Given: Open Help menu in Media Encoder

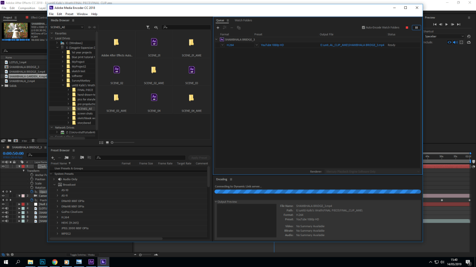Looking at the screenshot, I should (x=94, y=14).
